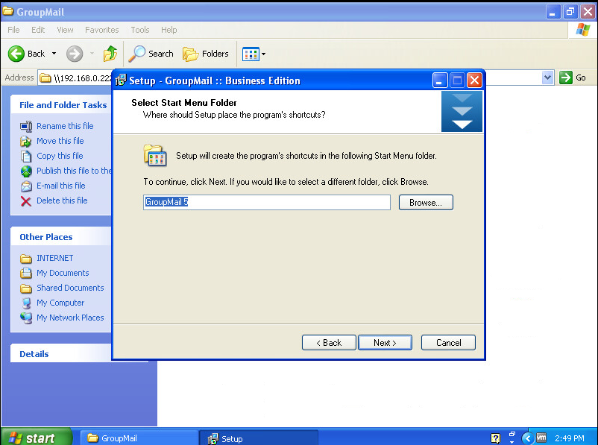Open the Tools menu
Viewport: 598px width, 445px height.
[x=140, y=30]
